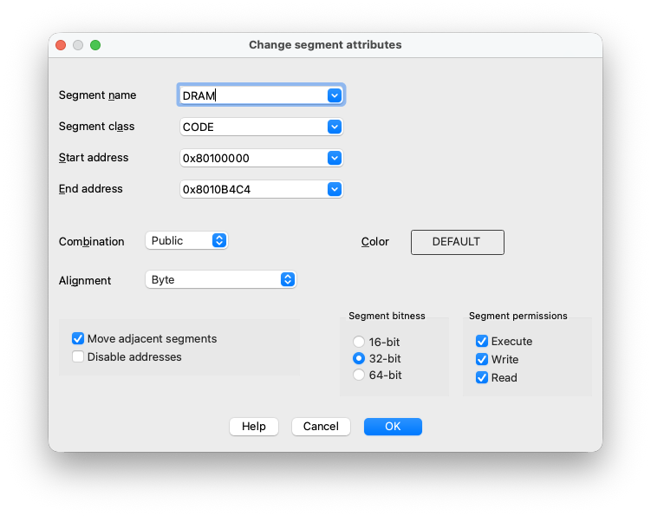Expand the Segment class dropdown arrow

335,127
